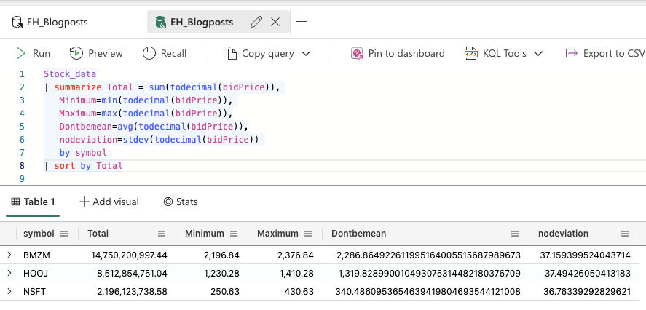Expand the Copy query dropdown

point(306,53)
